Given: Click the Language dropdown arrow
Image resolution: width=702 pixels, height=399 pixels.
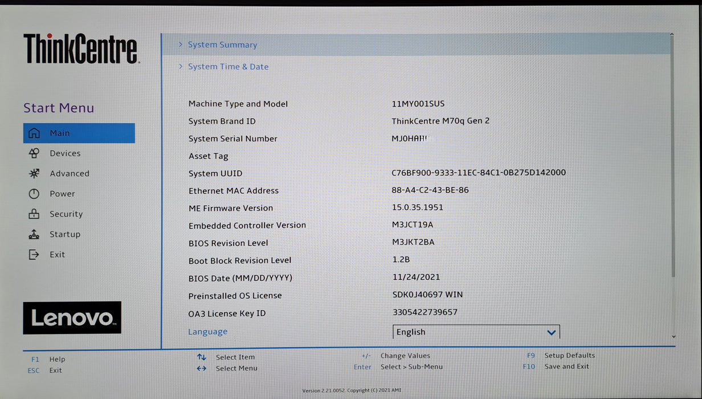Looking at the screenshot, I should [x=551, y=332].
